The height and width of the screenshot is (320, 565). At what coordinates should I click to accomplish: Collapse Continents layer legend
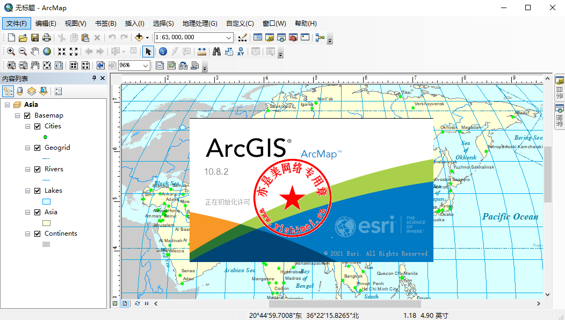27,234
